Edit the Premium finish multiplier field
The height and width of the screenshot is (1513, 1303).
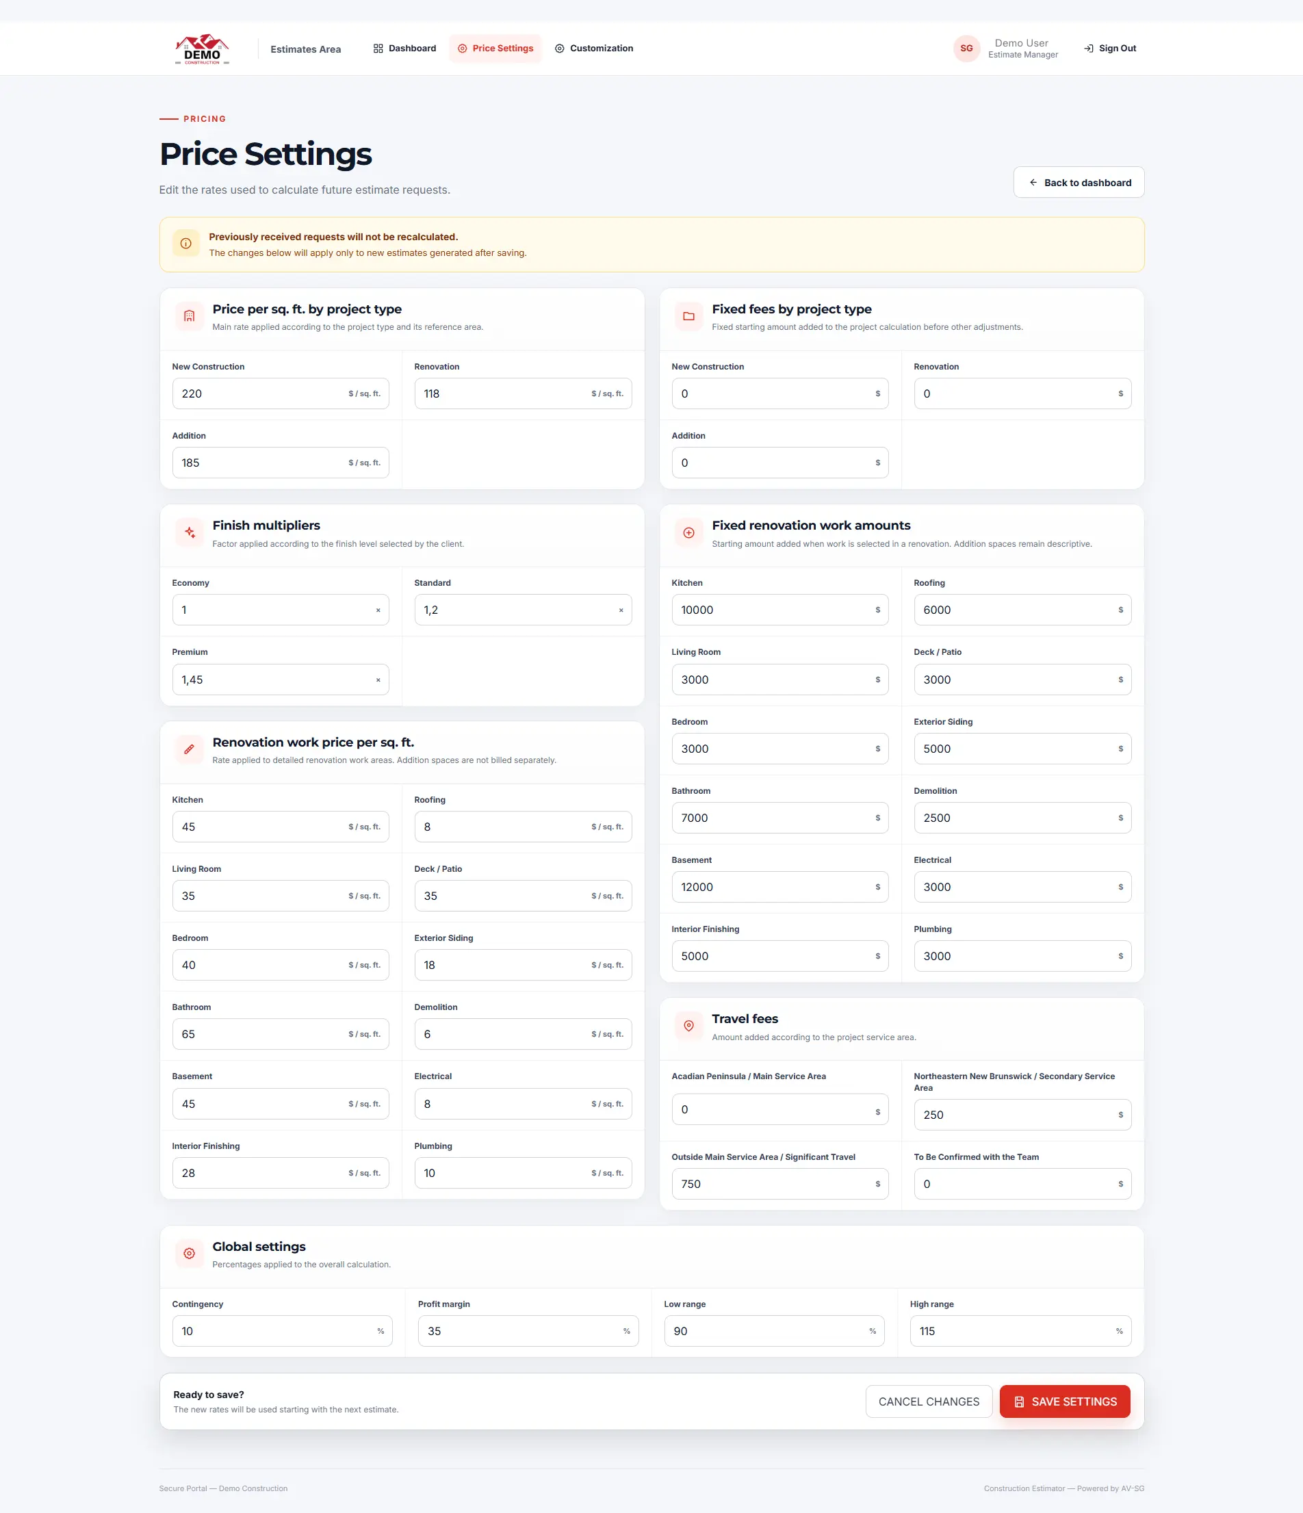281,680
